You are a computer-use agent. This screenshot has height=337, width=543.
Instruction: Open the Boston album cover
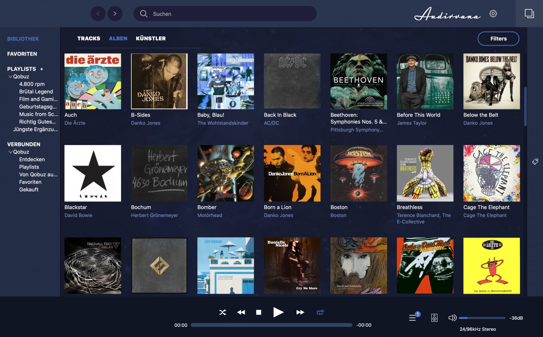point(359,173)
